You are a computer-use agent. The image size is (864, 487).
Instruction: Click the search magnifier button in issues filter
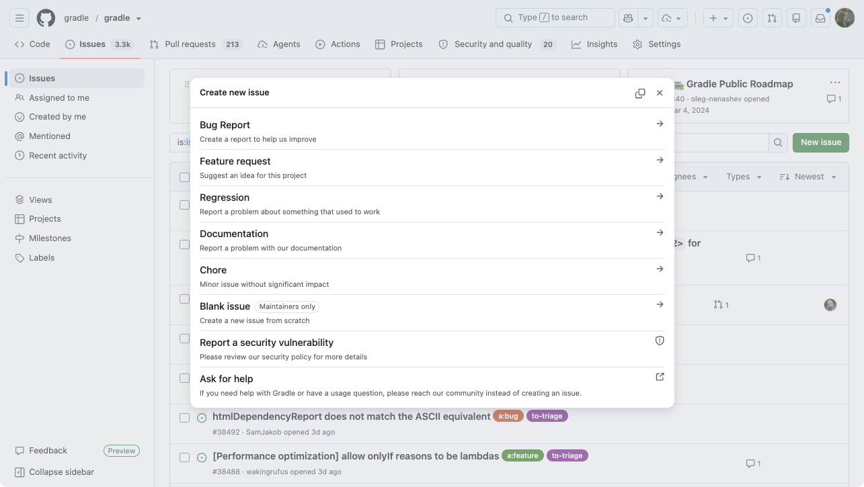778,142
